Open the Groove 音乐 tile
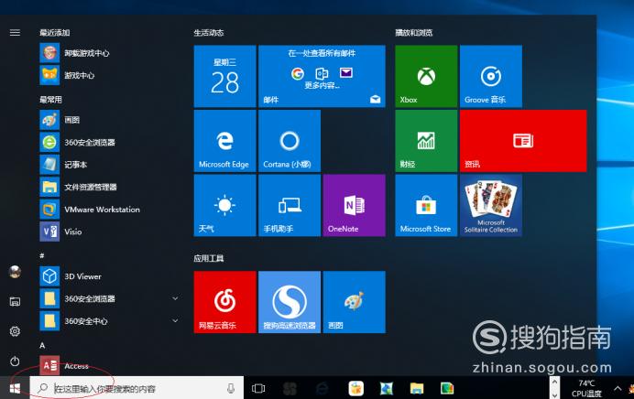Viewport: 634px width, 399px height. 491,76
